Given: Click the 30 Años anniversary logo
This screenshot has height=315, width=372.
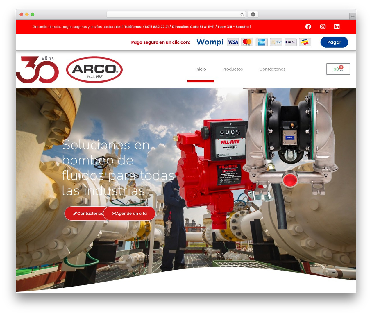Looking at the screenshot, I should [x=37, y=70].
